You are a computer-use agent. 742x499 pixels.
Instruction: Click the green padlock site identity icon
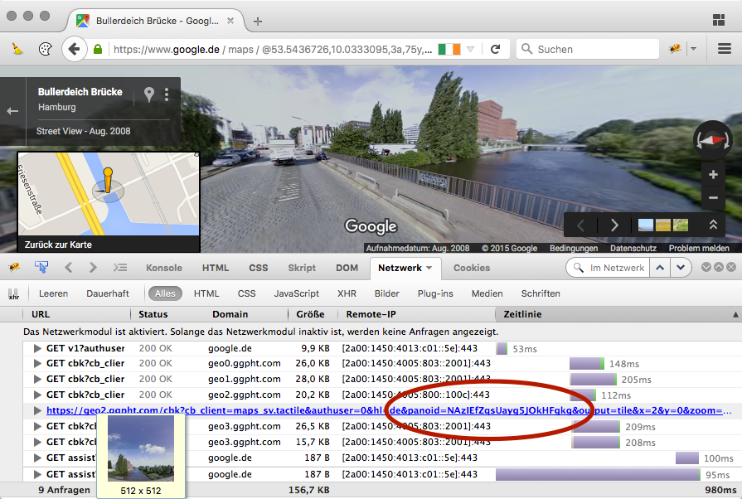pyautogui.click(x=98, y=49)
